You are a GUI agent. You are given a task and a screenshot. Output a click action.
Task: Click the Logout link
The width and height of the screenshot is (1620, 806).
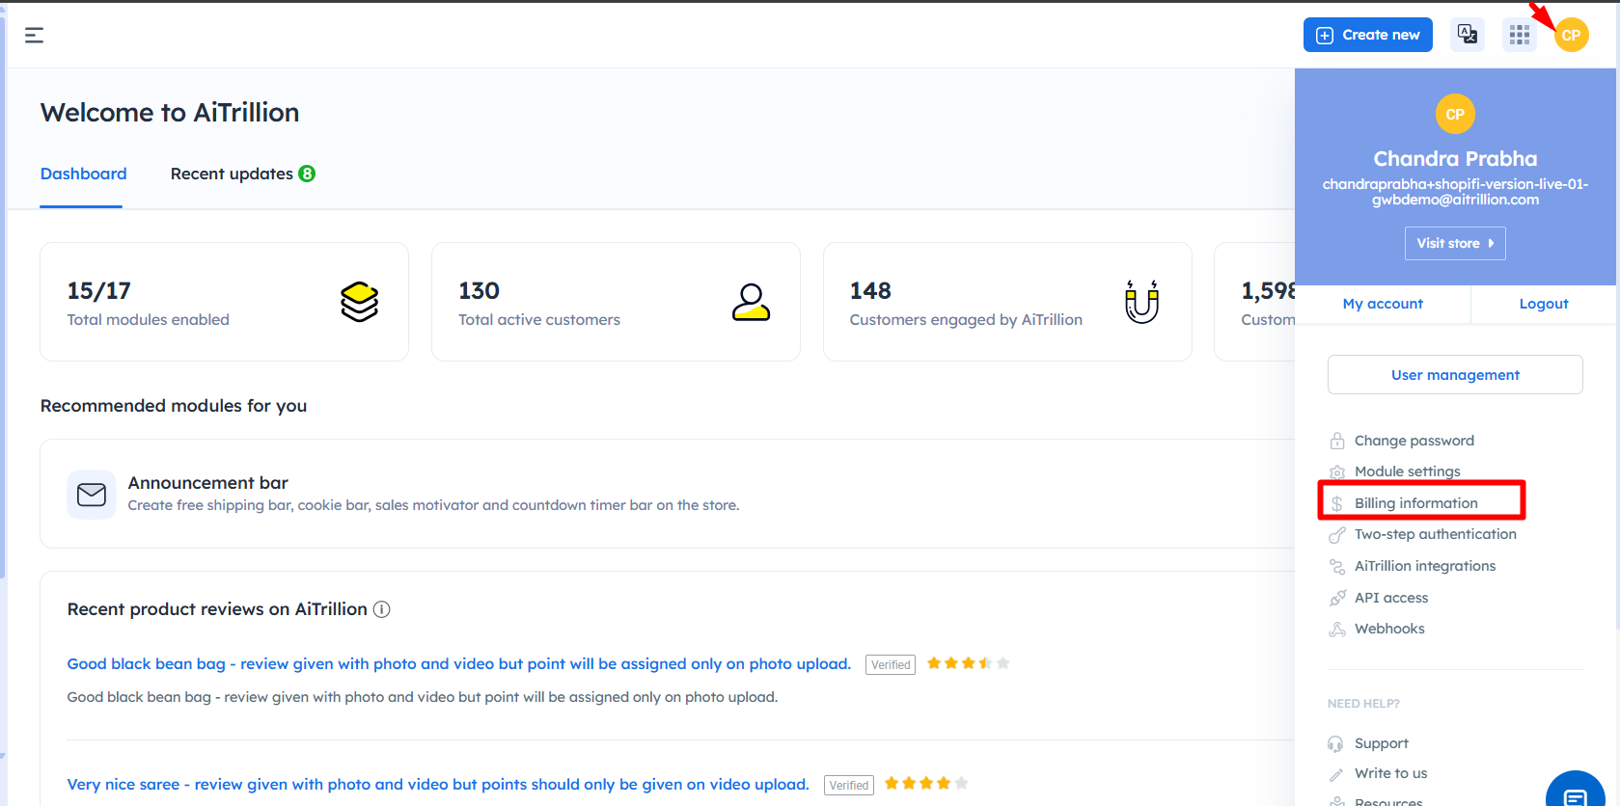coord(1543,304)
